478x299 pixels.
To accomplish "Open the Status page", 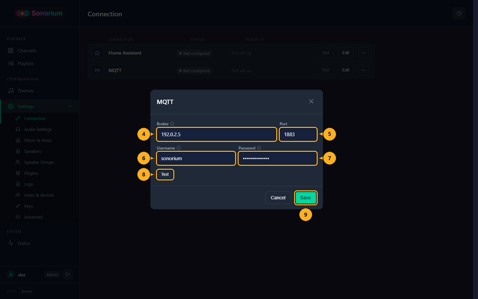I will 40,243.
